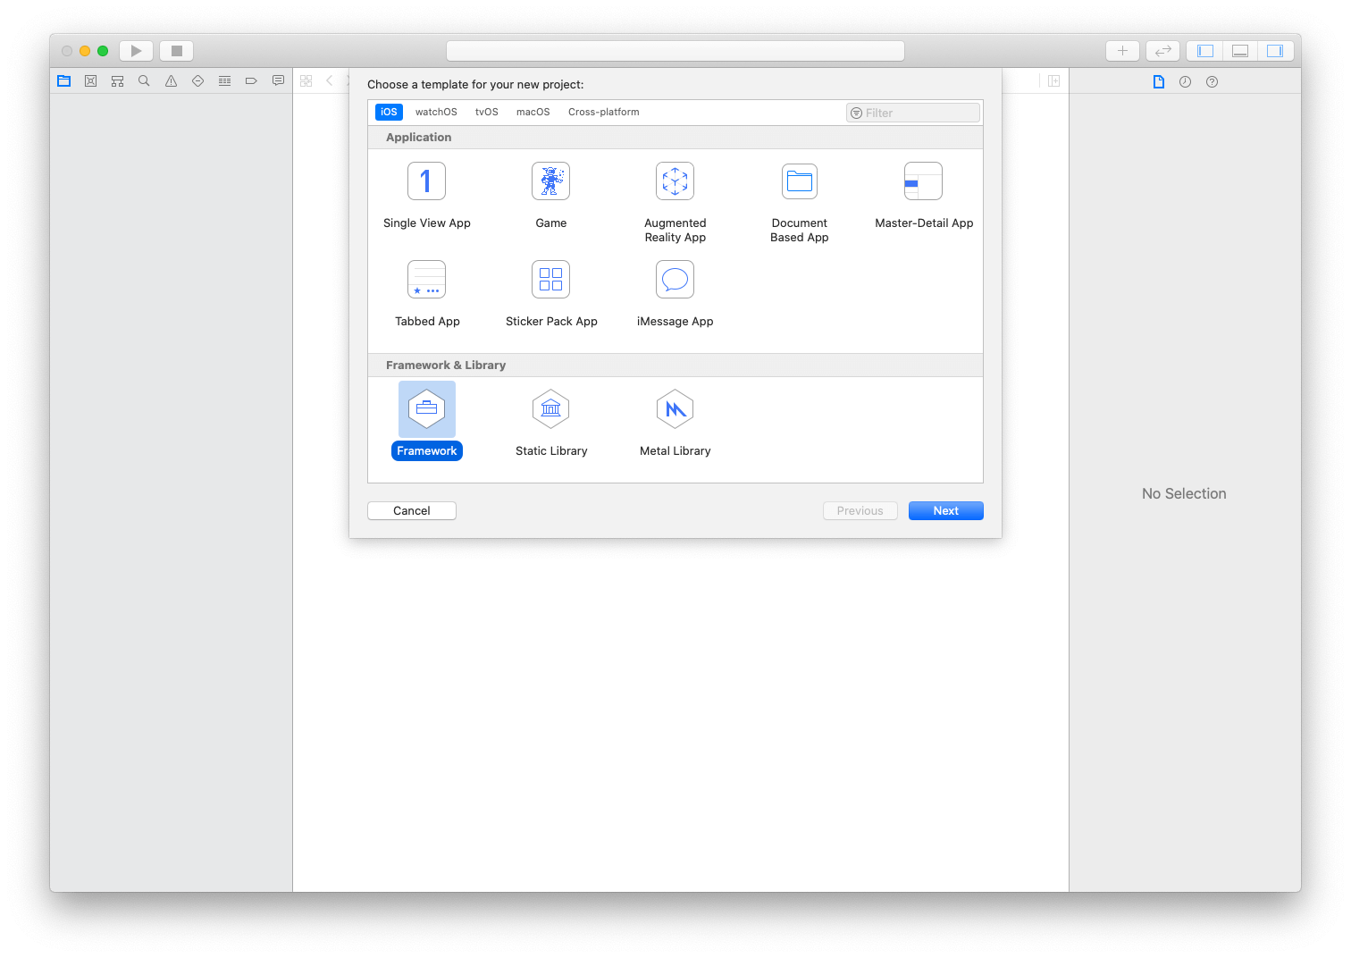Viewport: 1351px width, 958px height.
Task: Choose the Master-Detail App template
Action: 923,196
